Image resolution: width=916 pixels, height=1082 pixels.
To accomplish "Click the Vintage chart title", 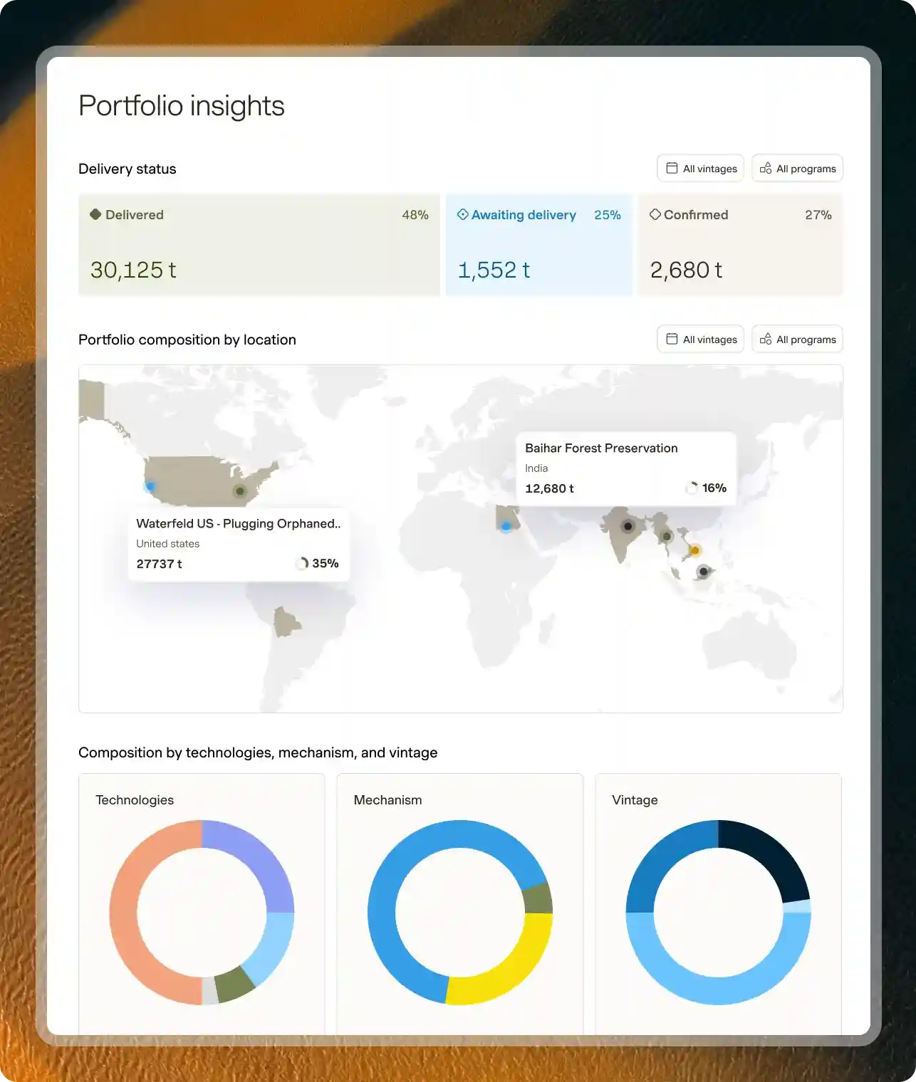I will (x=635, y=800).
